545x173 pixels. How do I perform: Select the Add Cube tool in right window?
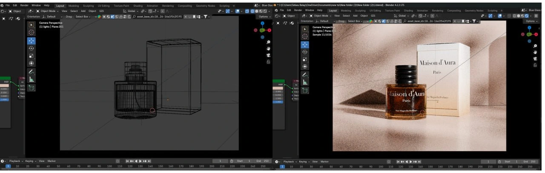[305, 90]
